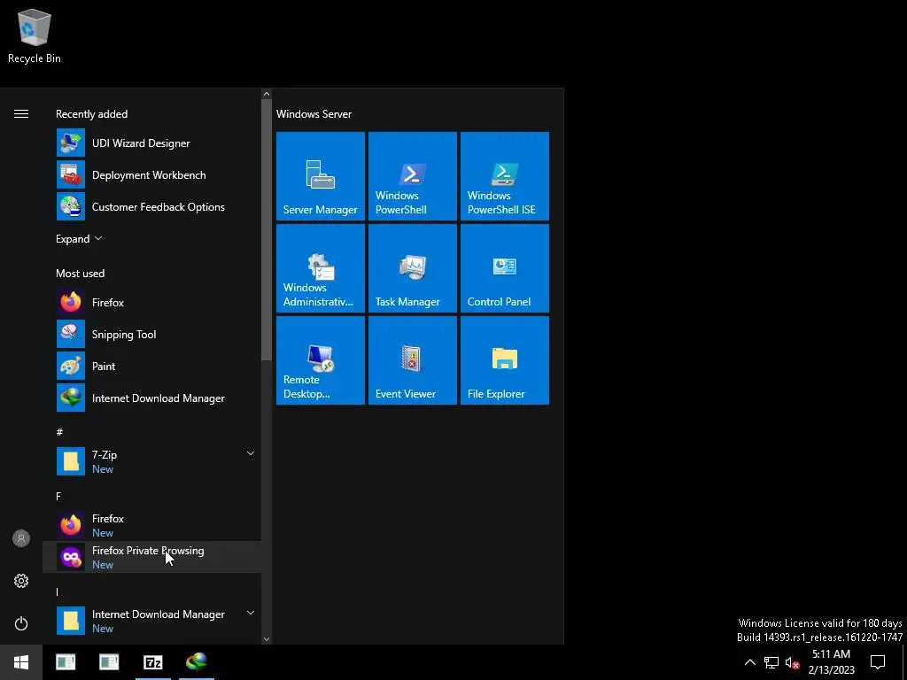Open second pinned taskbar app before 7-Zip
907x680 pixels.
click(109, 662)
